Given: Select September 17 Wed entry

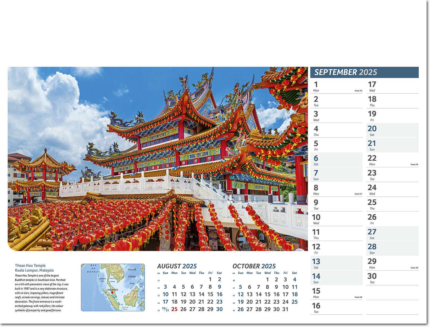Looking at the screenshot, I should 392,86.
